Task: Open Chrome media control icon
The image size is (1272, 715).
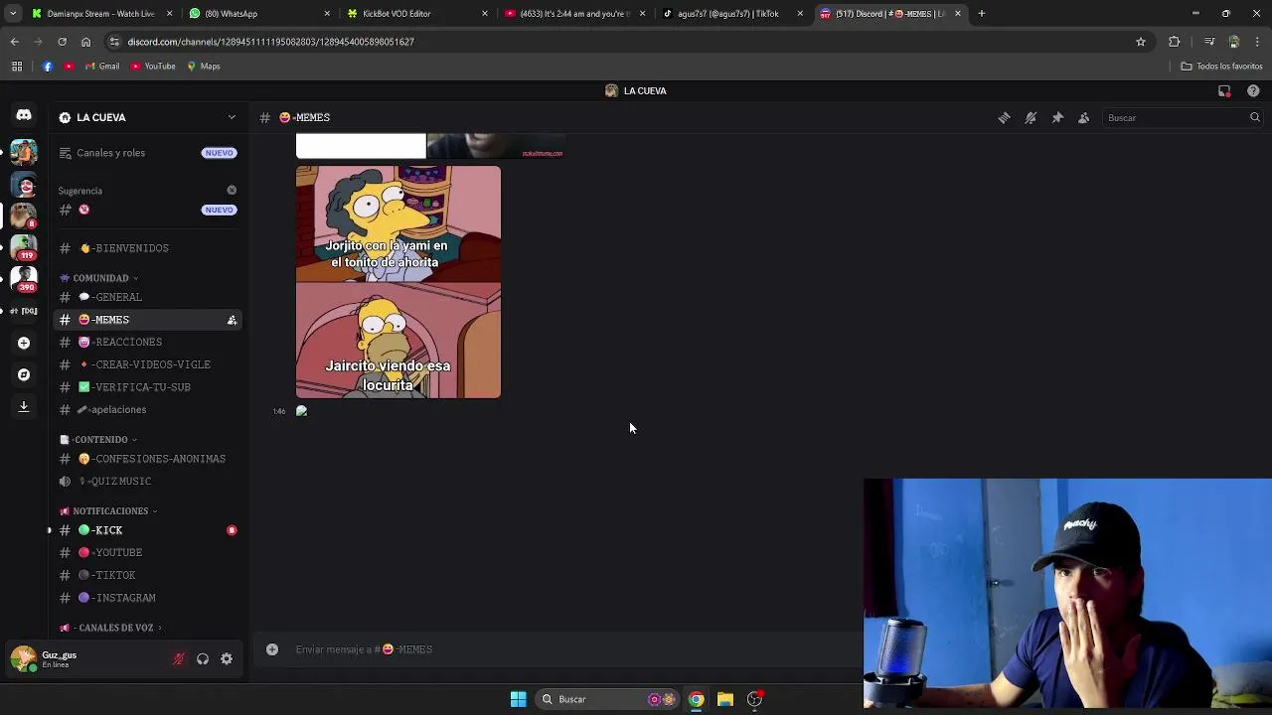Action: [1209, 42]
